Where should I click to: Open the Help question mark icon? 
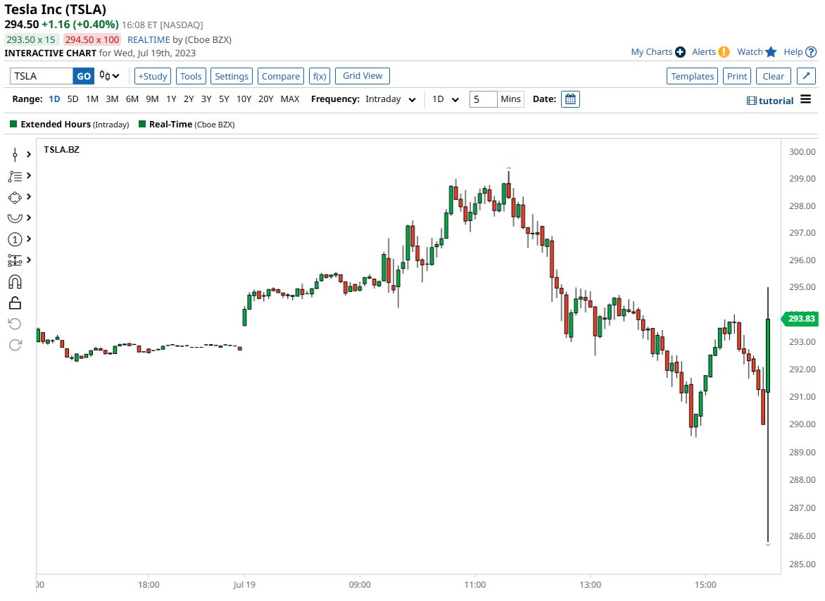click(812, 52)
